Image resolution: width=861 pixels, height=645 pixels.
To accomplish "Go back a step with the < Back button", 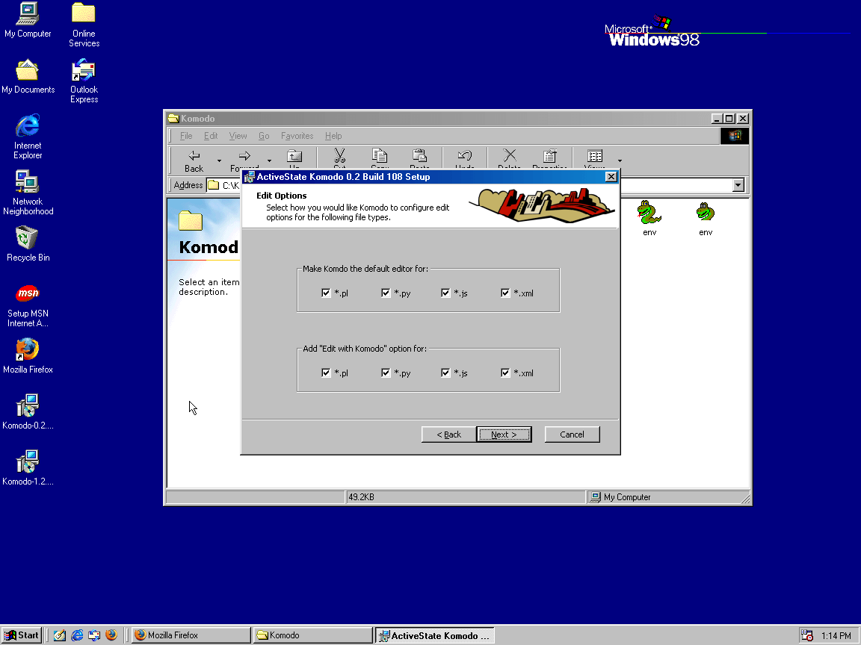I will coord(448,434).
